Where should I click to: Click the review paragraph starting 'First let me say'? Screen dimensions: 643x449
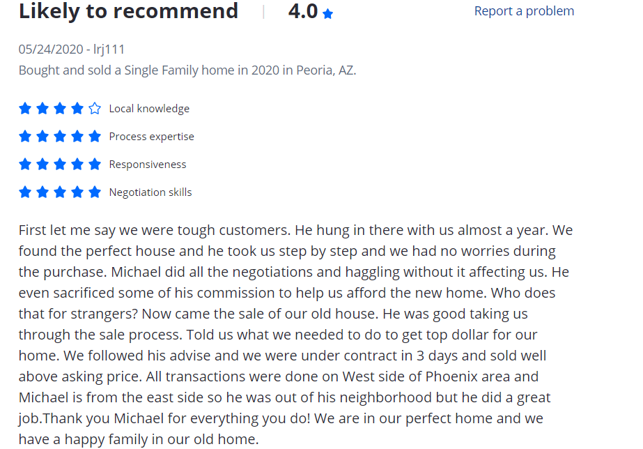pyautogui.click(x=295, y=335)
